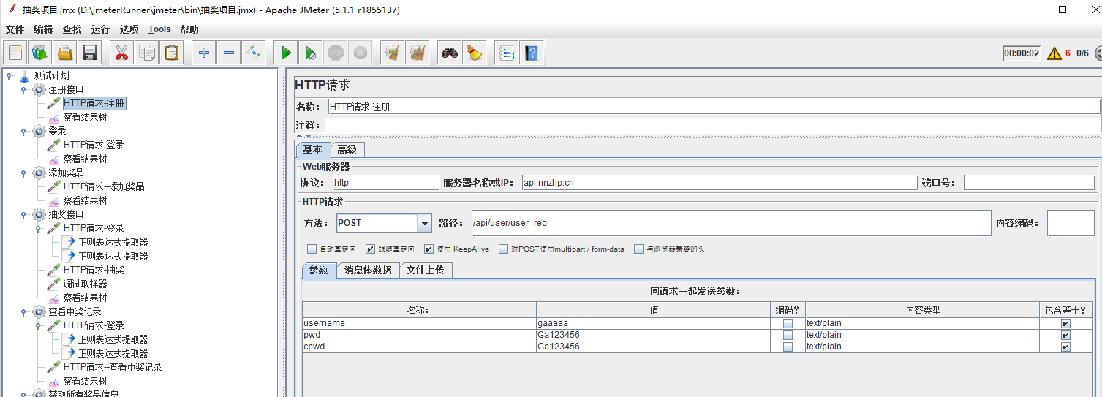Click the 路径 field /api/user/user_reg
Image resolution: width=1102 pixels, height=397 pixels.
click(x=731, y=223)
